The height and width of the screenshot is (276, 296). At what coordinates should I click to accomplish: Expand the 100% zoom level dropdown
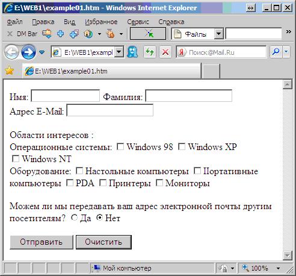[x=278, y=268]
